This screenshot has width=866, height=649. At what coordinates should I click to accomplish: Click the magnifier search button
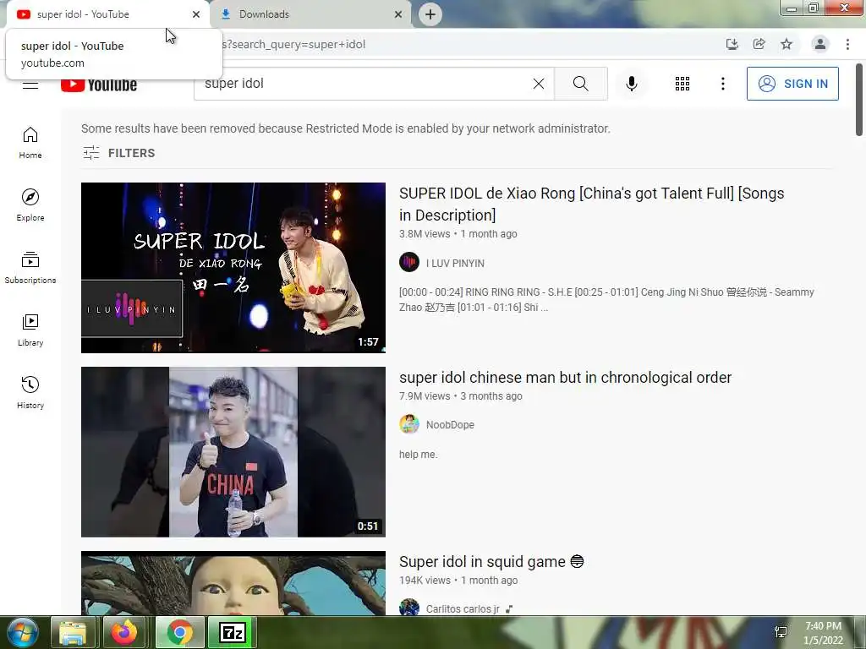point(580,84)
